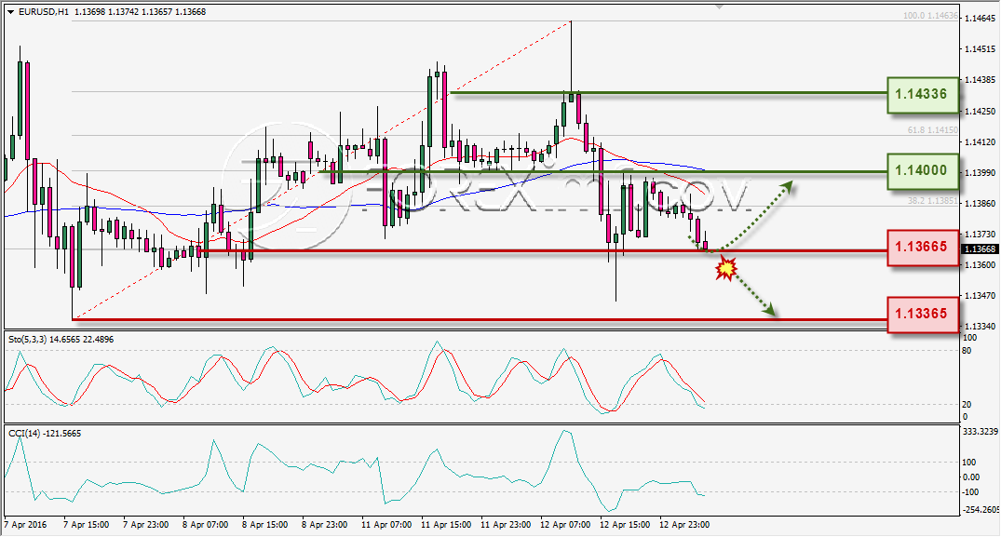Click CCI scale value 333.3239
1001x537 pixels.
tap(980, 432)
